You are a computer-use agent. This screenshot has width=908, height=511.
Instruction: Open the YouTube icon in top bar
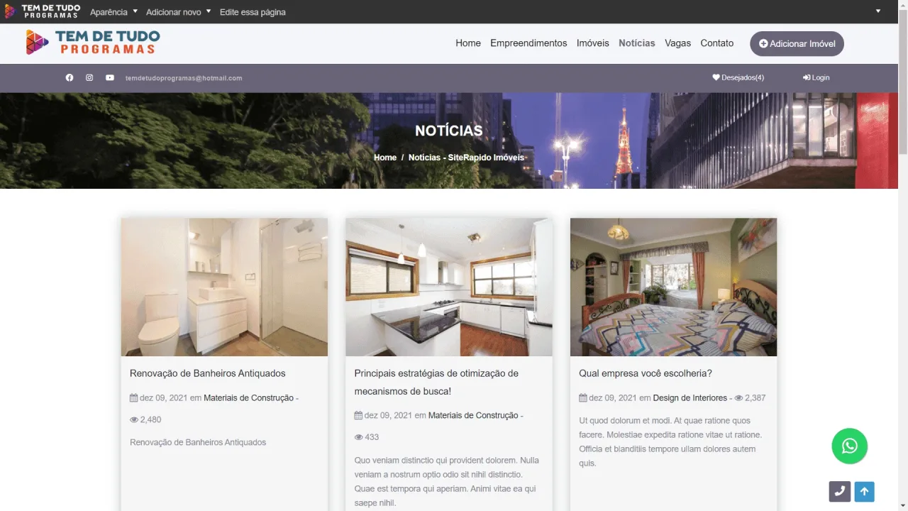[110, 78]
